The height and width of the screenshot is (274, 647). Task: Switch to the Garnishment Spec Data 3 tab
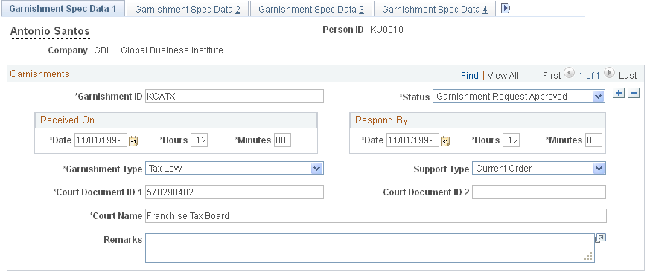point(311,10)
